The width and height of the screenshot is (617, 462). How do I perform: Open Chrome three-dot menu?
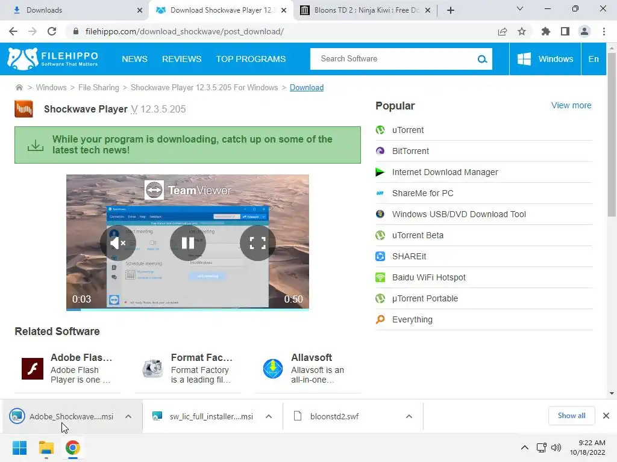[x=604, y=31]
